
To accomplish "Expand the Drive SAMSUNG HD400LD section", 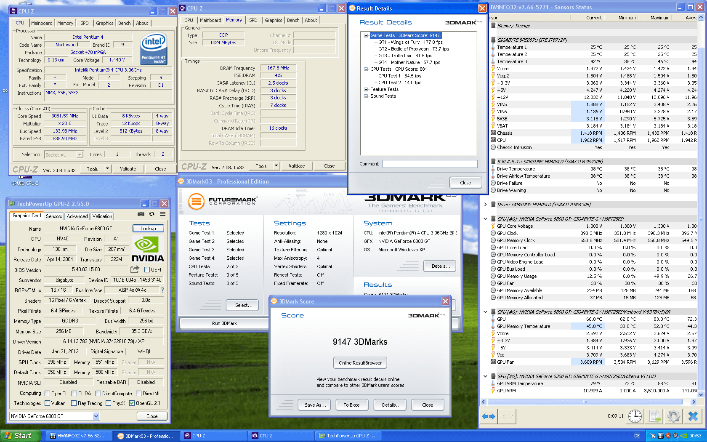I will 485,205.
